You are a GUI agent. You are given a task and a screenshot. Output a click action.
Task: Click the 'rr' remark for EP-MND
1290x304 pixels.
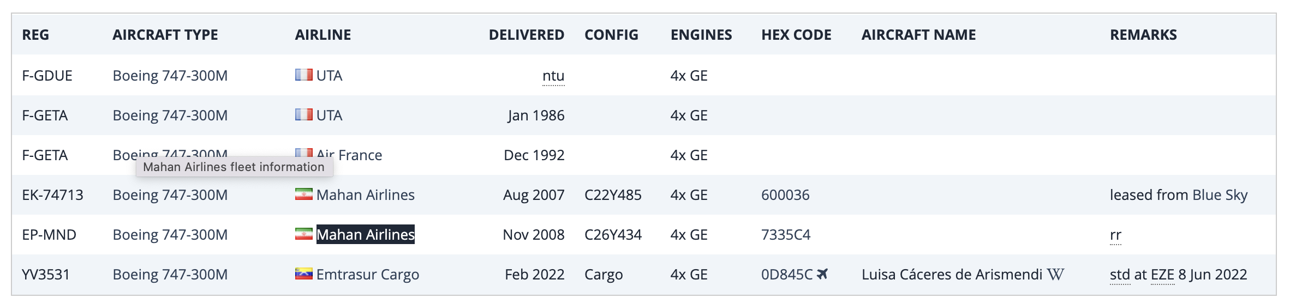coord(1115,235)
